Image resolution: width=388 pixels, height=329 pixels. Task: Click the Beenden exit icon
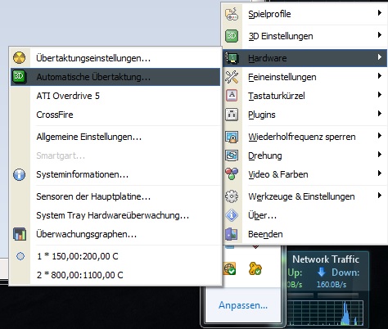pyautogui.click(x=232, y=234)
